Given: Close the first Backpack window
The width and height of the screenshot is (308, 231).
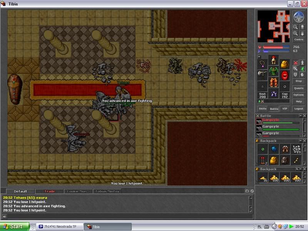Looking at the screenshot, I should (305, 141).
